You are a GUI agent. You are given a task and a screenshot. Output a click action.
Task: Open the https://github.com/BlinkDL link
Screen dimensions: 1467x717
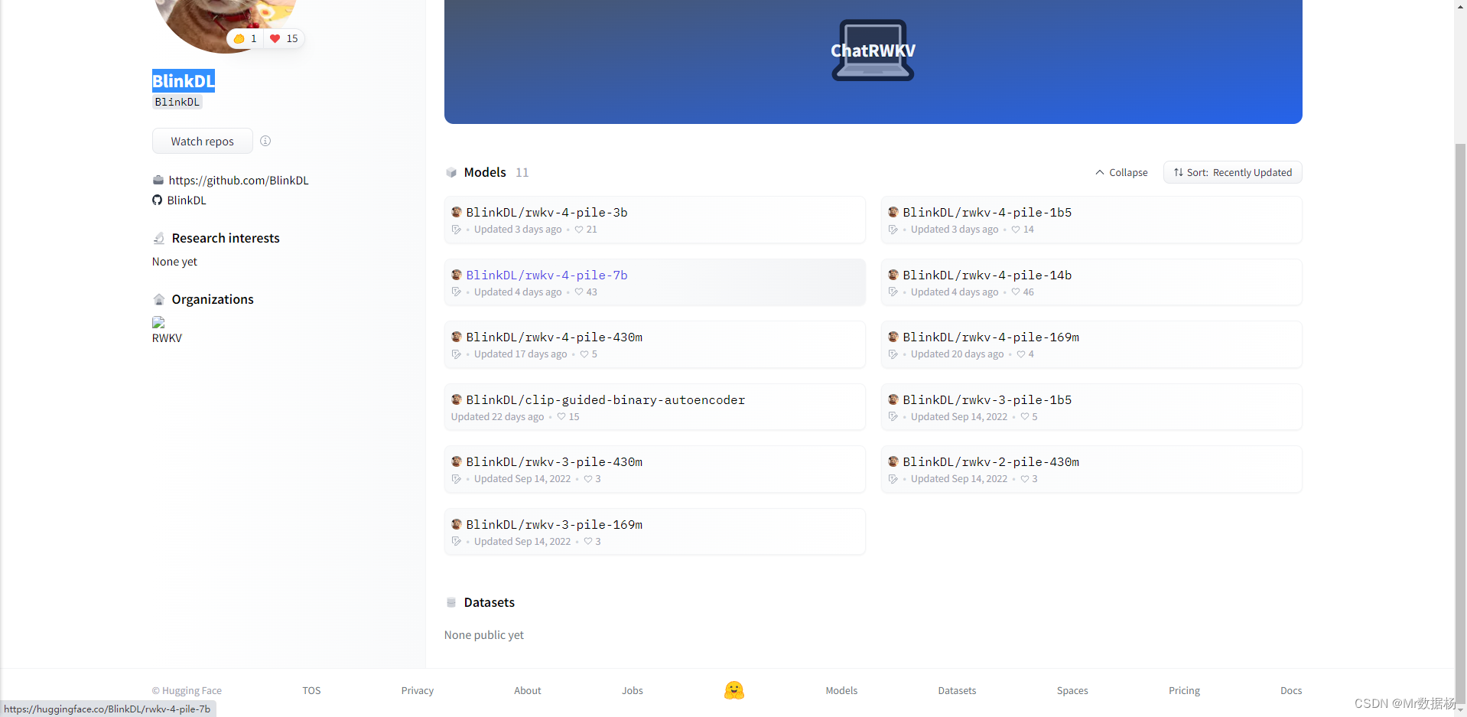239,181
